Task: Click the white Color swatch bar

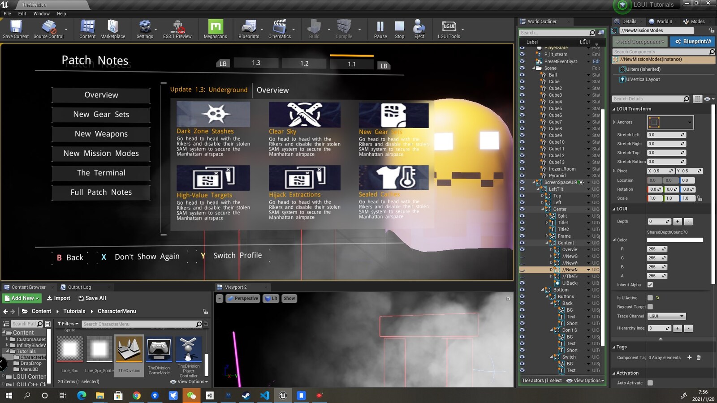Action: point(675,240)
